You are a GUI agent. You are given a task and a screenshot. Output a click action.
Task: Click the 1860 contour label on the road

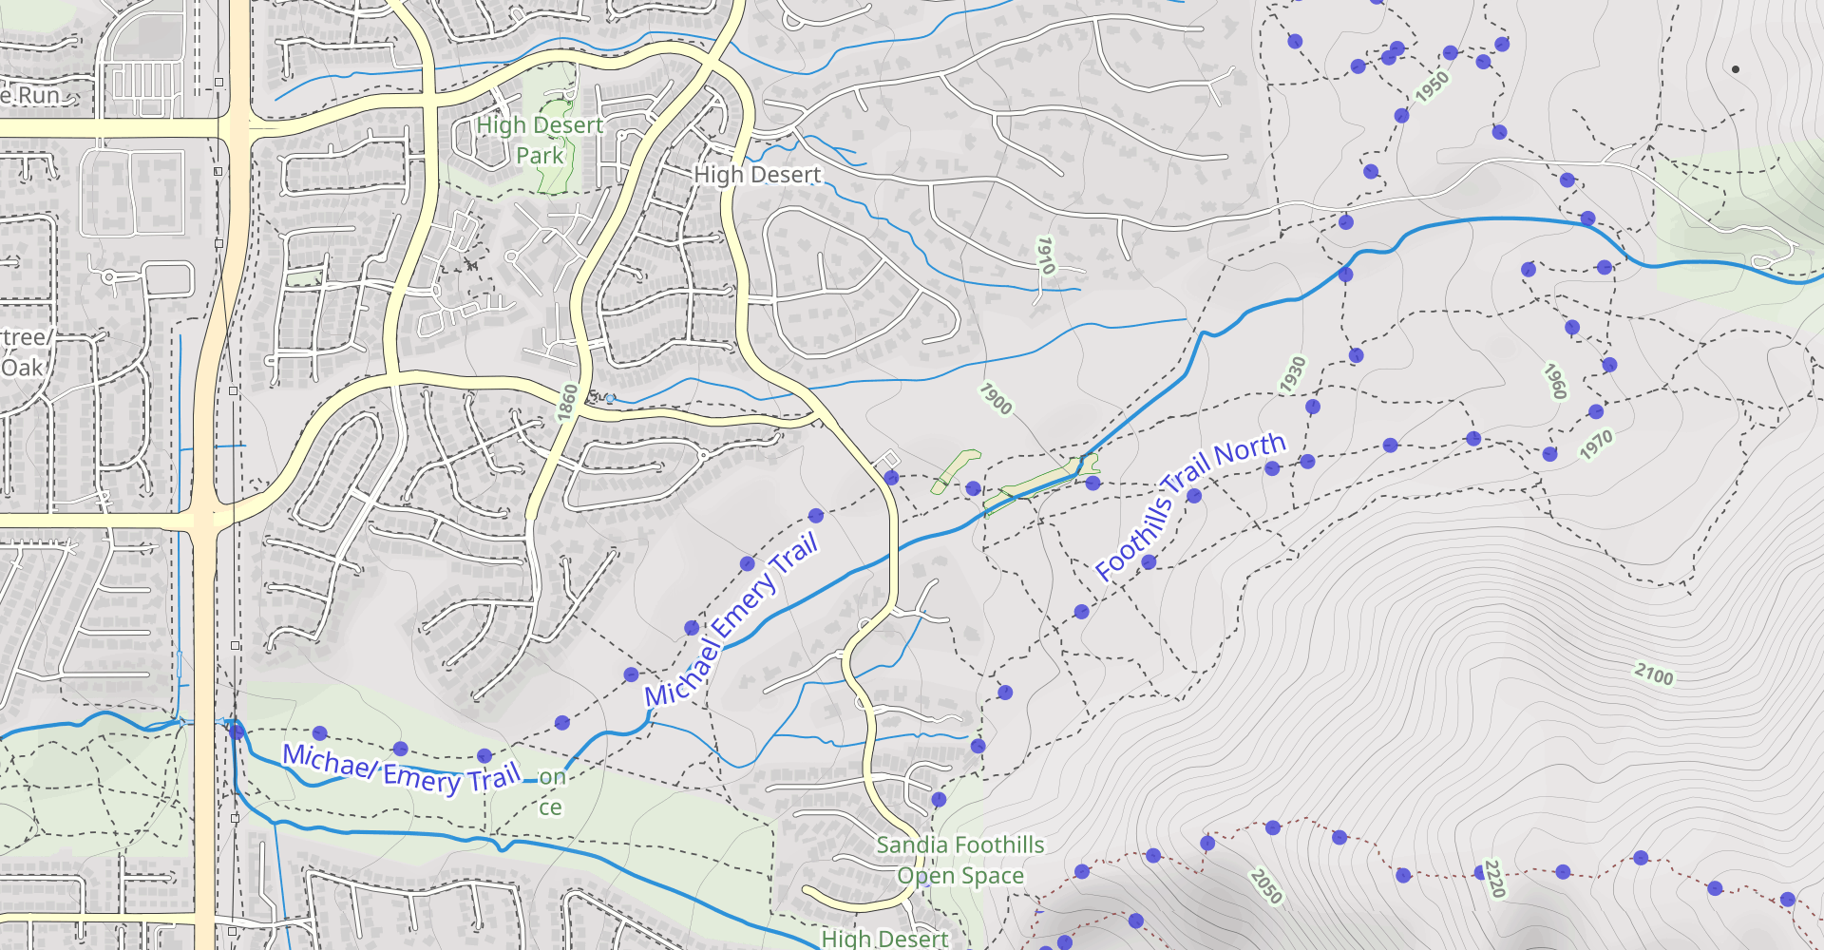tap(567, 402)
